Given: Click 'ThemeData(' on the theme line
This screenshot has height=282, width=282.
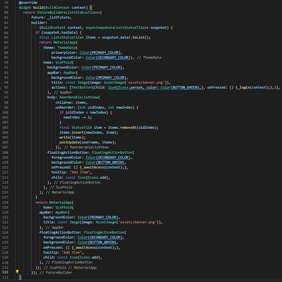Looking at the screenshot, I should pos(67,48).
